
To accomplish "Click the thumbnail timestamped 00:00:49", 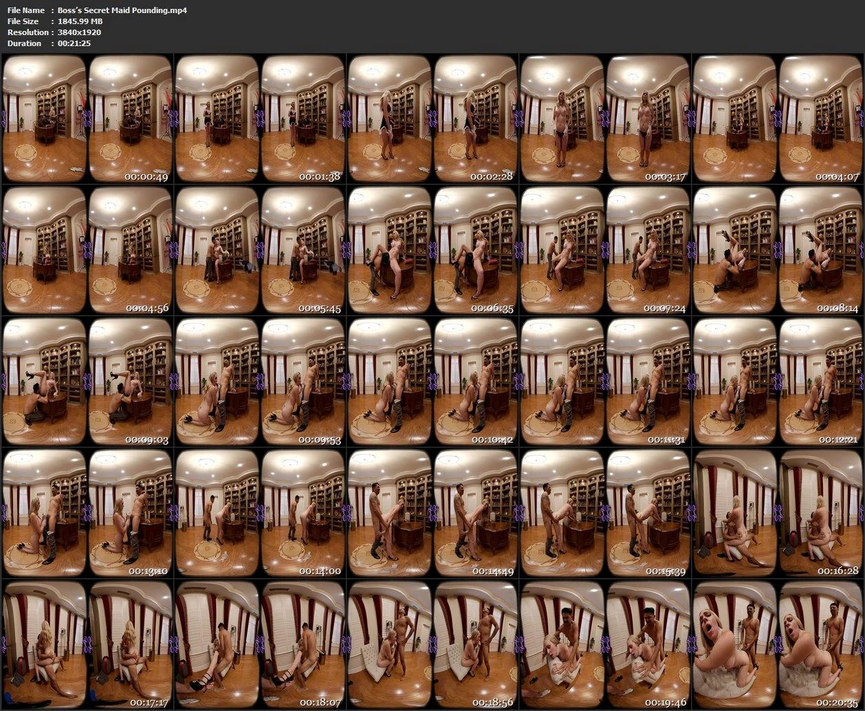I will click(x=87, y=118).
